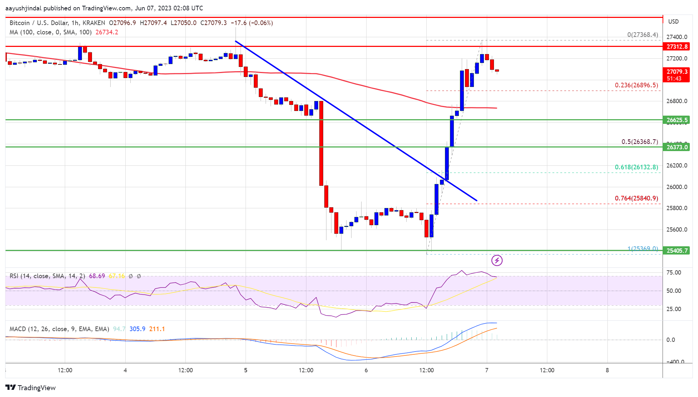The image size is (698, 397).
Task: Click the TradingView logo at bottom left
Action: pyautogui.click(x=31, y=388)
